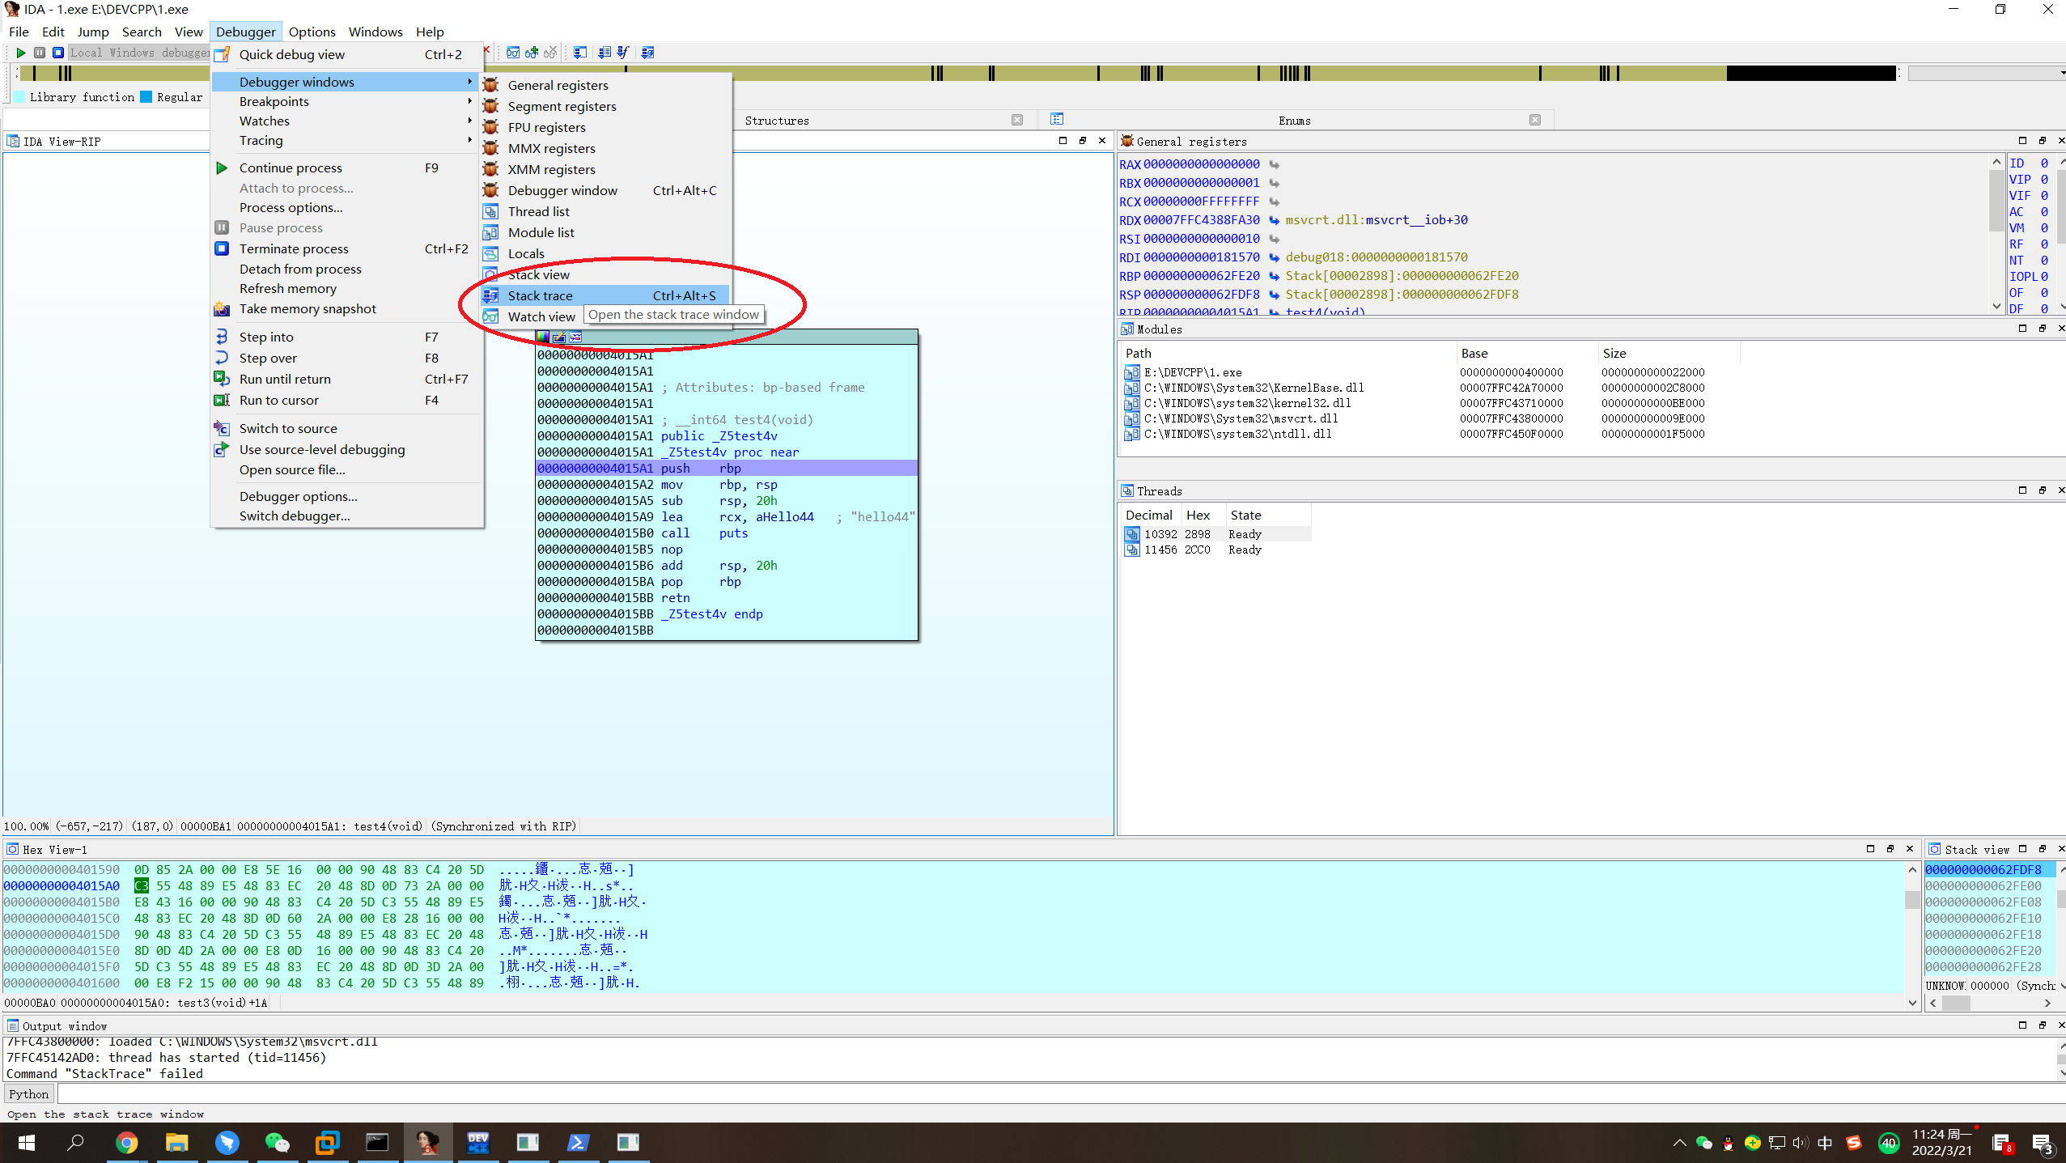Click the Take memory snapshot camera icon
The height and width of the screenshot is (1163, 2066).
[221, 308]
